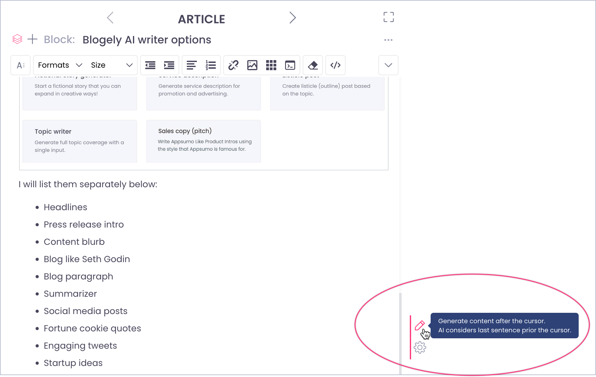Click the 'I will list them separately below' line
Image resolution: width=596 pixels, height=377 pixels.
point(88,184)
